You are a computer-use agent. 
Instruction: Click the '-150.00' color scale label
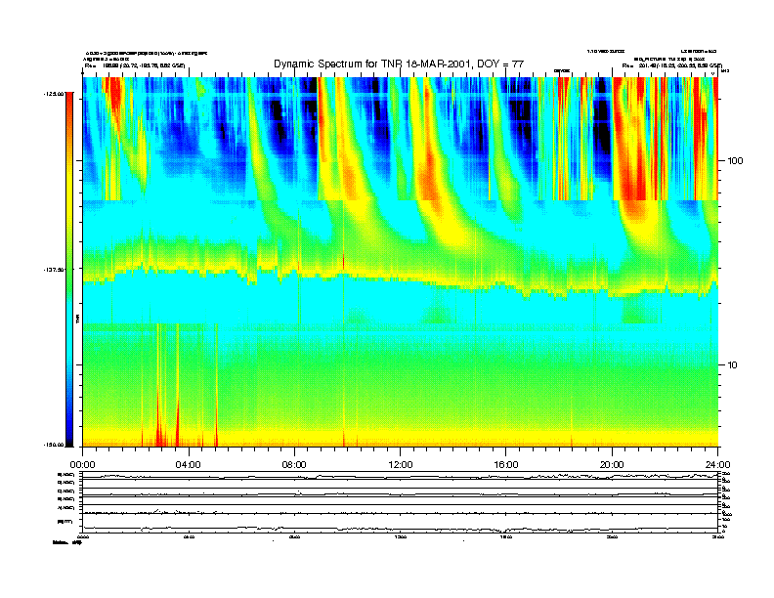[54, 445]
